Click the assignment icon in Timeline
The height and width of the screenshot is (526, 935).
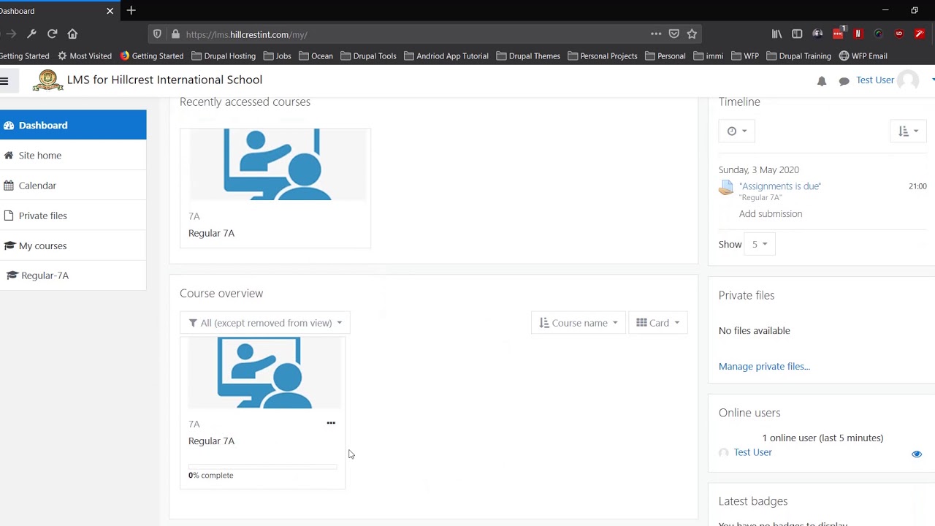coord(725,188)
